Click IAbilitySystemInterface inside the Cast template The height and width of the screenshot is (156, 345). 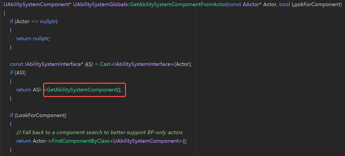point(142,64)
